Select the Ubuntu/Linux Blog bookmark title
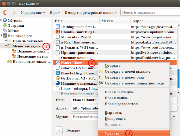This screenshot has height=136, width=180. click(x=80, y=32)
